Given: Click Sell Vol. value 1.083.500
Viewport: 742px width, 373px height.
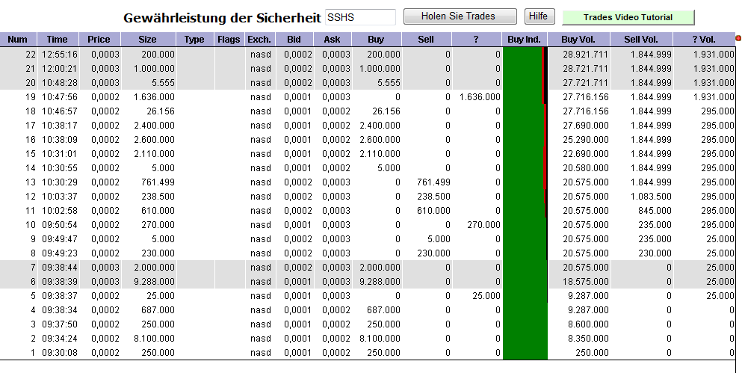Looking at the screenshot, I should pyautogui.click(x=651, y=197).
